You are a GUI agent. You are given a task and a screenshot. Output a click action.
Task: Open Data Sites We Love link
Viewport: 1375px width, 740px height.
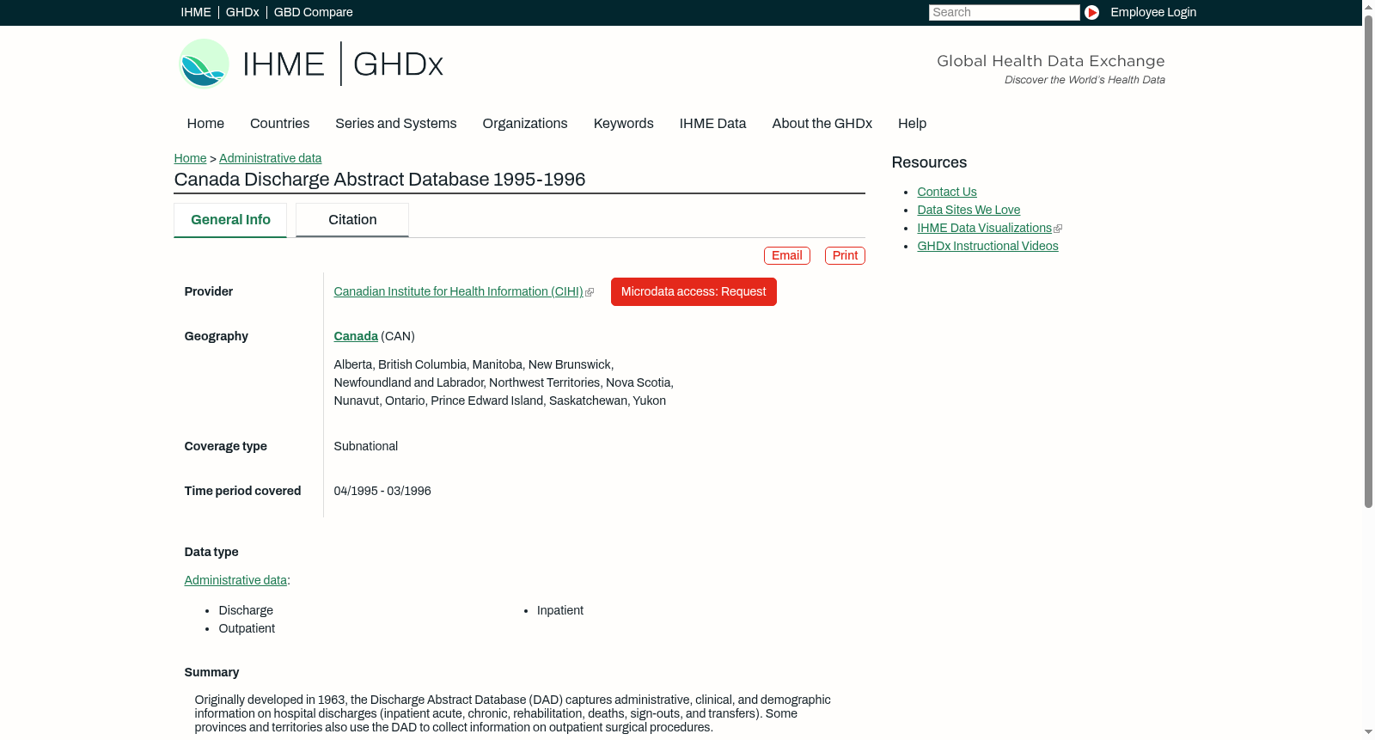(x=969, y=211)
